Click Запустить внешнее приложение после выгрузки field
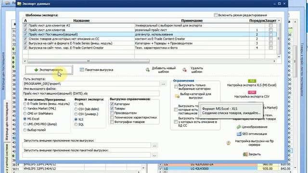The width and height of the screenshot is (308, 173). pyautogui.click(x=87, y=145)
